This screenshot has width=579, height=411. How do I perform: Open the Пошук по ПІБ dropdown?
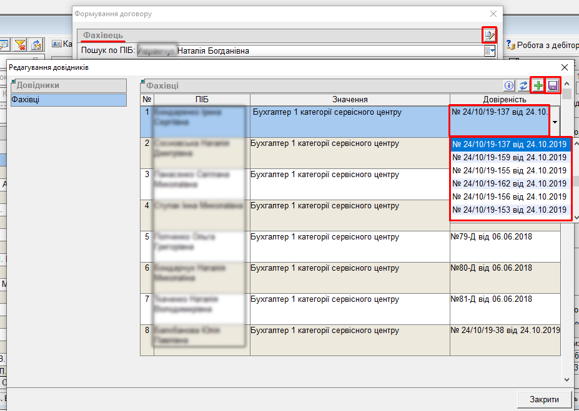490,51
